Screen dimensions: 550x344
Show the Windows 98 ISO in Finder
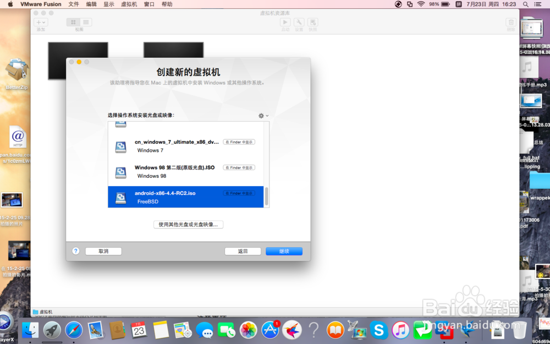click(x=239, y=168)
